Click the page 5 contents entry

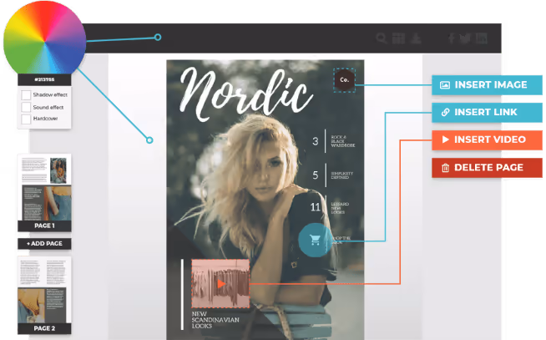tap(332, 175)
